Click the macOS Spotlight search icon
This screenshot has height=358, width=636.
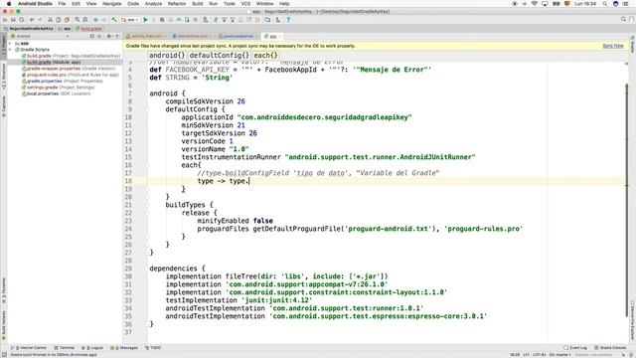pyautogui.click(x=605, y=3)
